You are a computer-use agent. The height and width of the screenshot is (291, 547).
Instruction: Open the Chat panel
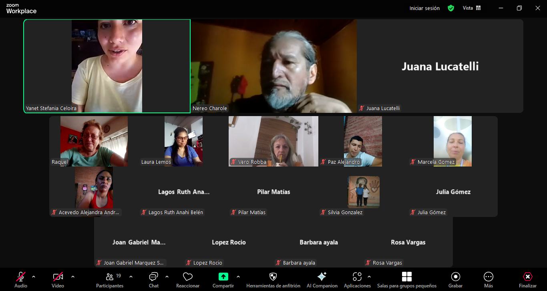pos(153,279)
